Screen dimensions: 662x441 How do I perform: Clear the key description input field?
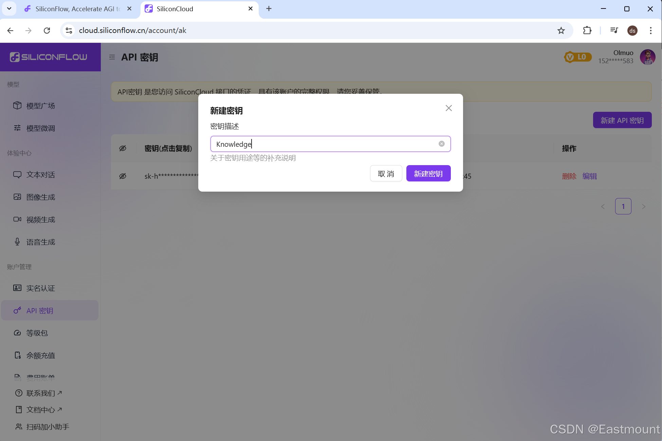click(441, 144)
